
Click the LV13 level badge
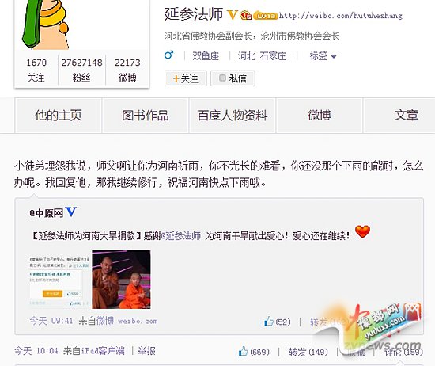pos(265,16)
